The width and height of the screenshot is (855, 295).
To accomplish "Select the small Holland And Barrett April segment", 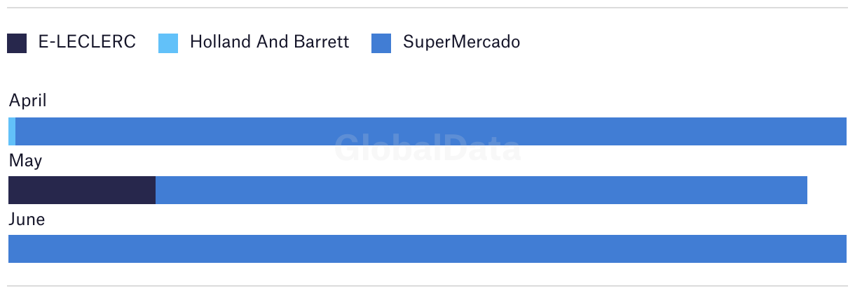I will [12, 131].
